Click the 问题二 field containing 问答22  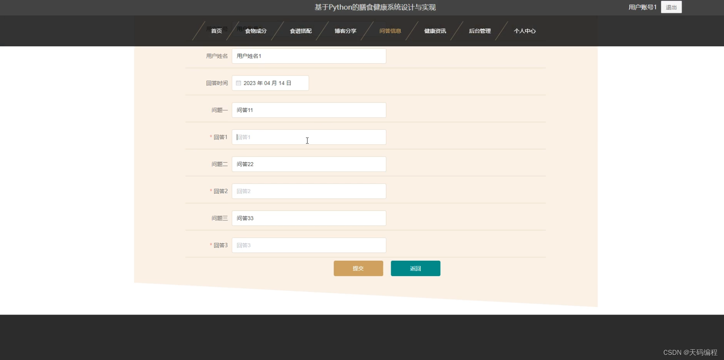tap(309, 164)
